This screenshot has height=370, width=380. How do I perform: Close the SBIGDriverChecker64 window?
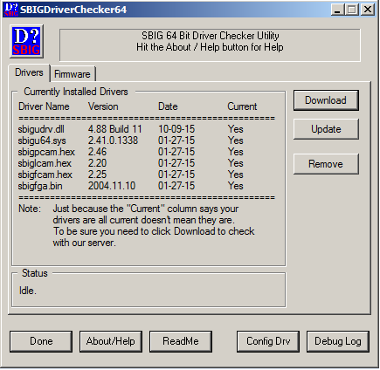(x=368, y=10)
